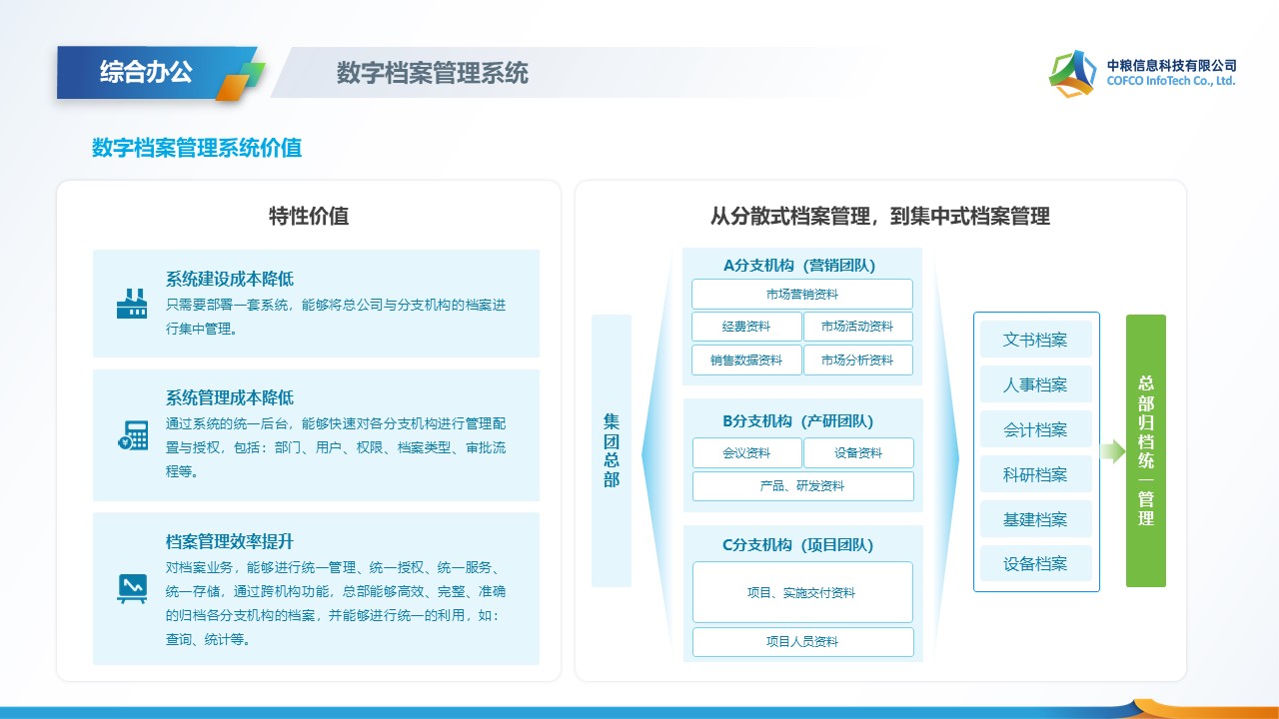The image size is (1279, 719).
Task: Select the 会计档案 box
Action: coord(1035,429)
